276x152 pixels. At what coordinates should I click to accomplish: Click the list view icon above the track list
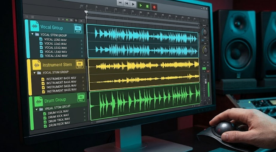tap(33, 17)
